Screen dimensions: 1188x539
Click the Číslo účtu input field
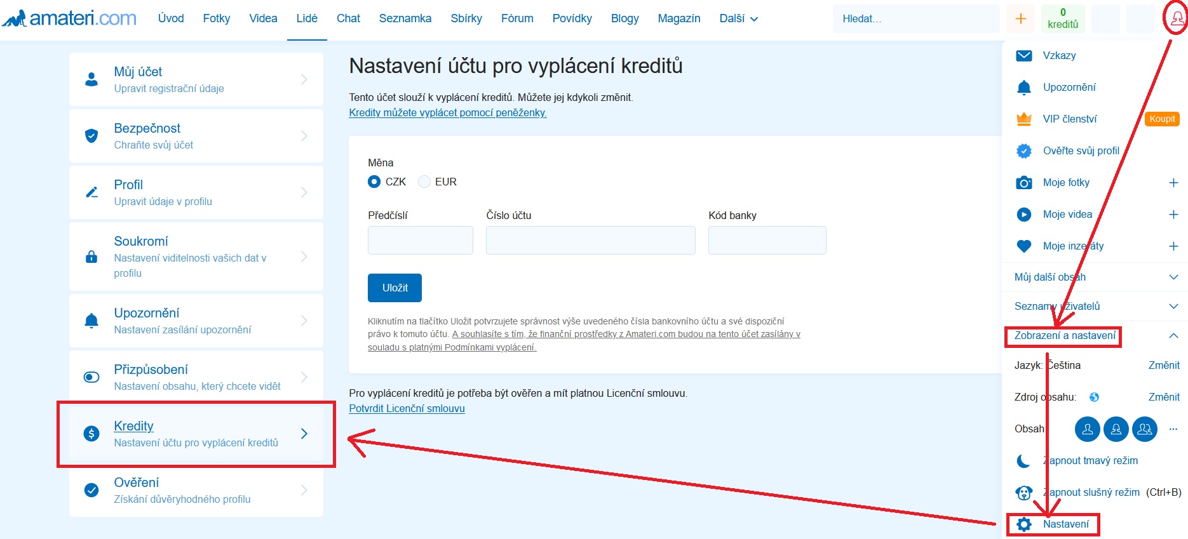[x=591, y=241]
